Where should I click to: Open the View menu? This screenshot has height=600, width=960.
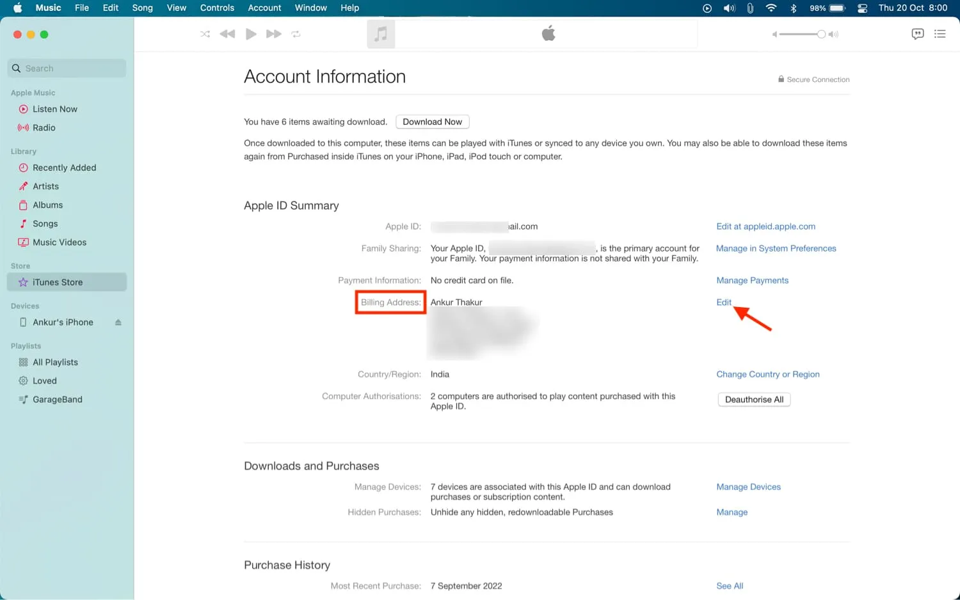coord(177,8)
